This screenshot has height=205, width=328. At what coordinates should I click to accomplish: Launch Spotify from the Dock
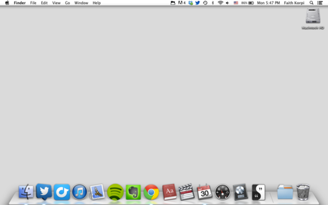click(x=115, y=192)
